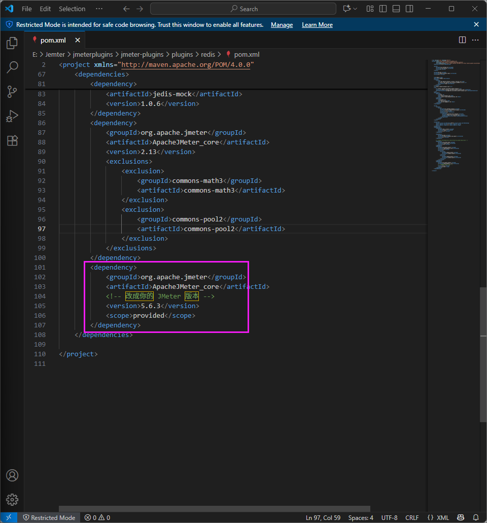Open the maven.apache.org POM URL link

(x=186, y=65)
